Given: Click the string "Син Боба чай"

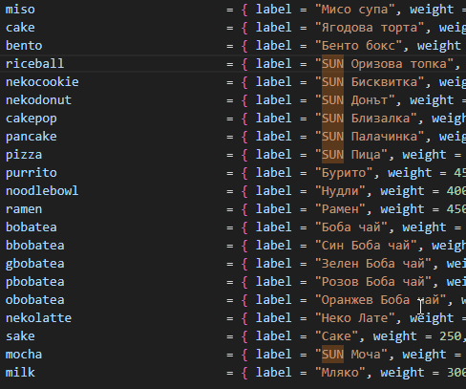Looking at the screenshot, I should tap(366, 246).
